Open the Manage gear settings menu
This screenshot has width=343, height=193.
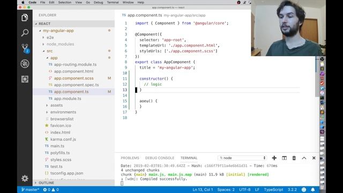pos(25,179)
